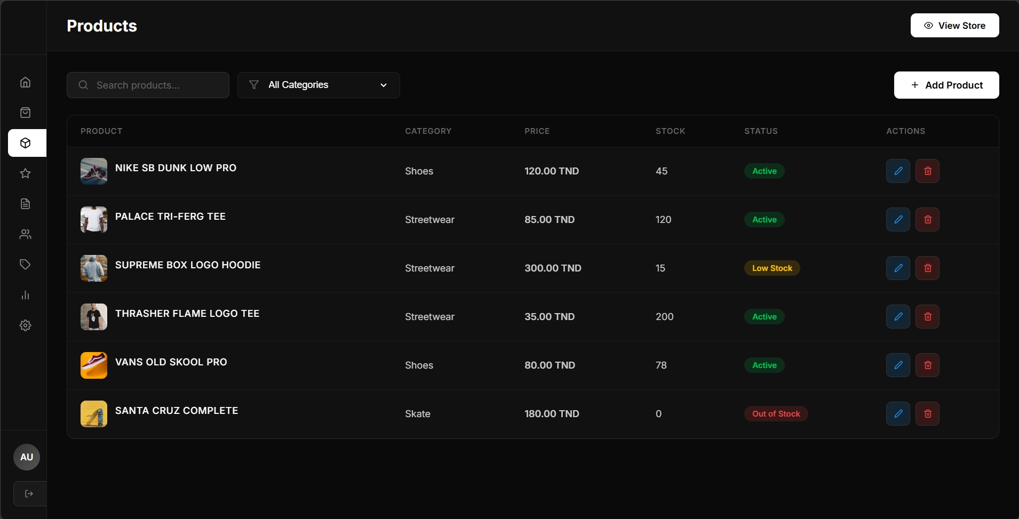Click the Active badge for Nike SB Dunk
The image size is (1019, 519).
pyautogui.click(x=765, y=171)
